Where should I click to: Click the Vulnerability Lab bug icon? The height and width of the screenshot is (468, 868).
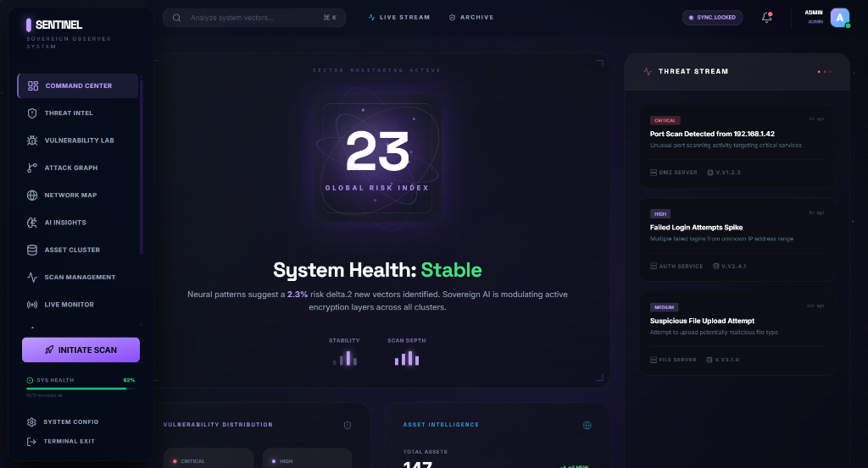tap(32, 140)
